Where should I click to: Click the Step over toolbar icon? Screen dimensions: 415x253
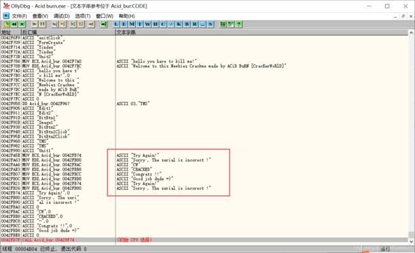[63, 24]
